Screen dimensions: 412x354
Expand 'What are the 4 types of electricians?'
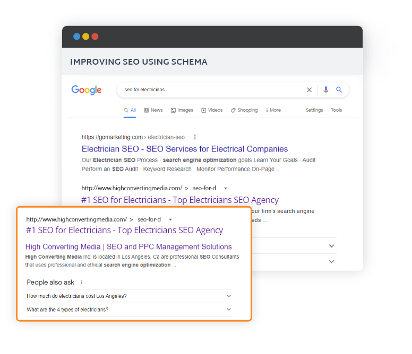click(x=129, y=309)
